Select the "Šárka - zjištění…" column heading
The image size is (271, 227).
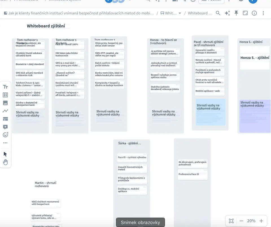click(x=130, y=143)
